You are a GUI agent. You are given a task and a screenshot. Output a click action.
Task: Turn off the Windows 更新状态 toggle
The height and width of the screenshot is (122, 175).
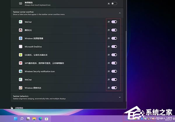114,88
